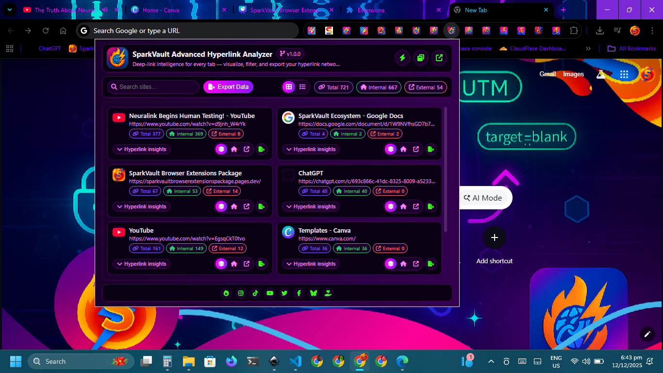Screen dimensions: 663x373
Task: Switch to list view layout
Action: tap(302, 87)
